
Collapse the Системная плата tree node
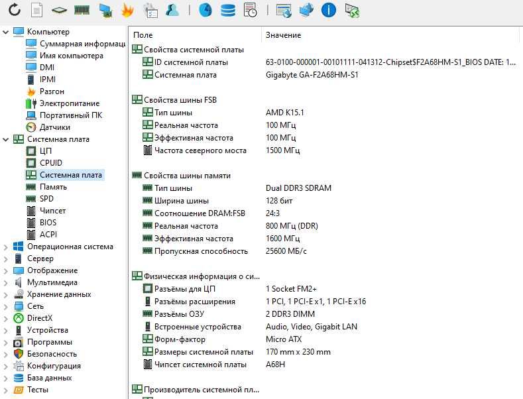point(6,139)
